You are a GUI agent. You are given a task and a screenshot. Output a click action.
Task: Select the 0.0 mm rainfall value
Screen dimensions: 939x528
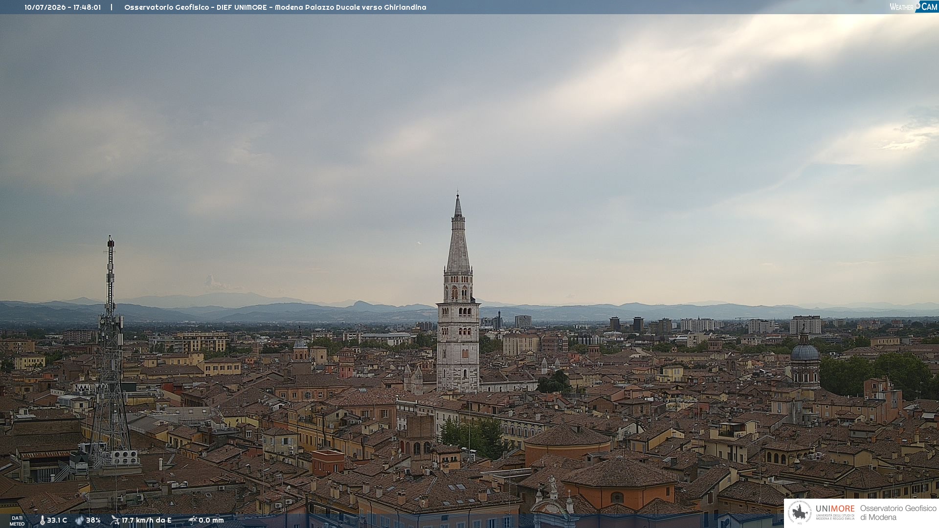[211, 520]
